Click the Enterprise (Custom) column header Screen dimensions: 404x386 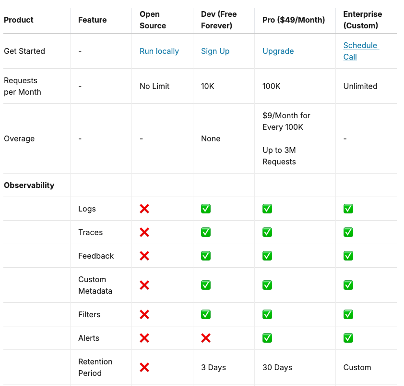coord(363,20)
